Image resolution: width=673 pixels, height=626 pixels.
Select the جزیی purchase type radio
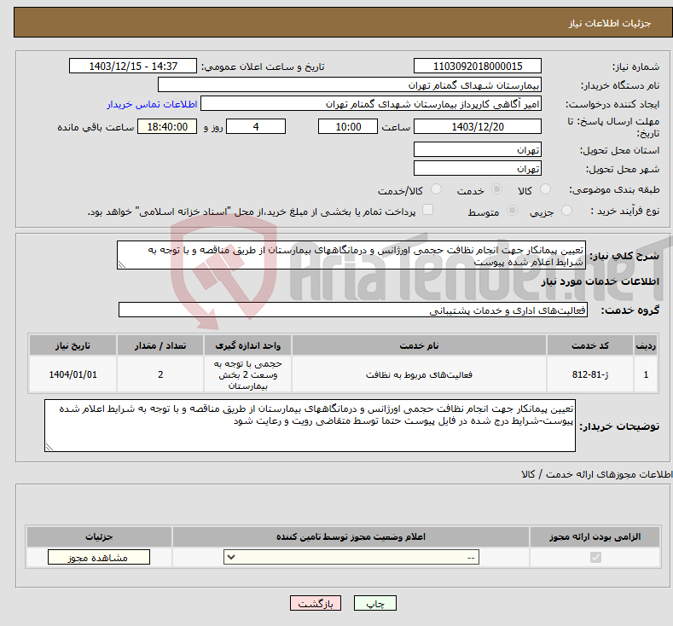566,211
